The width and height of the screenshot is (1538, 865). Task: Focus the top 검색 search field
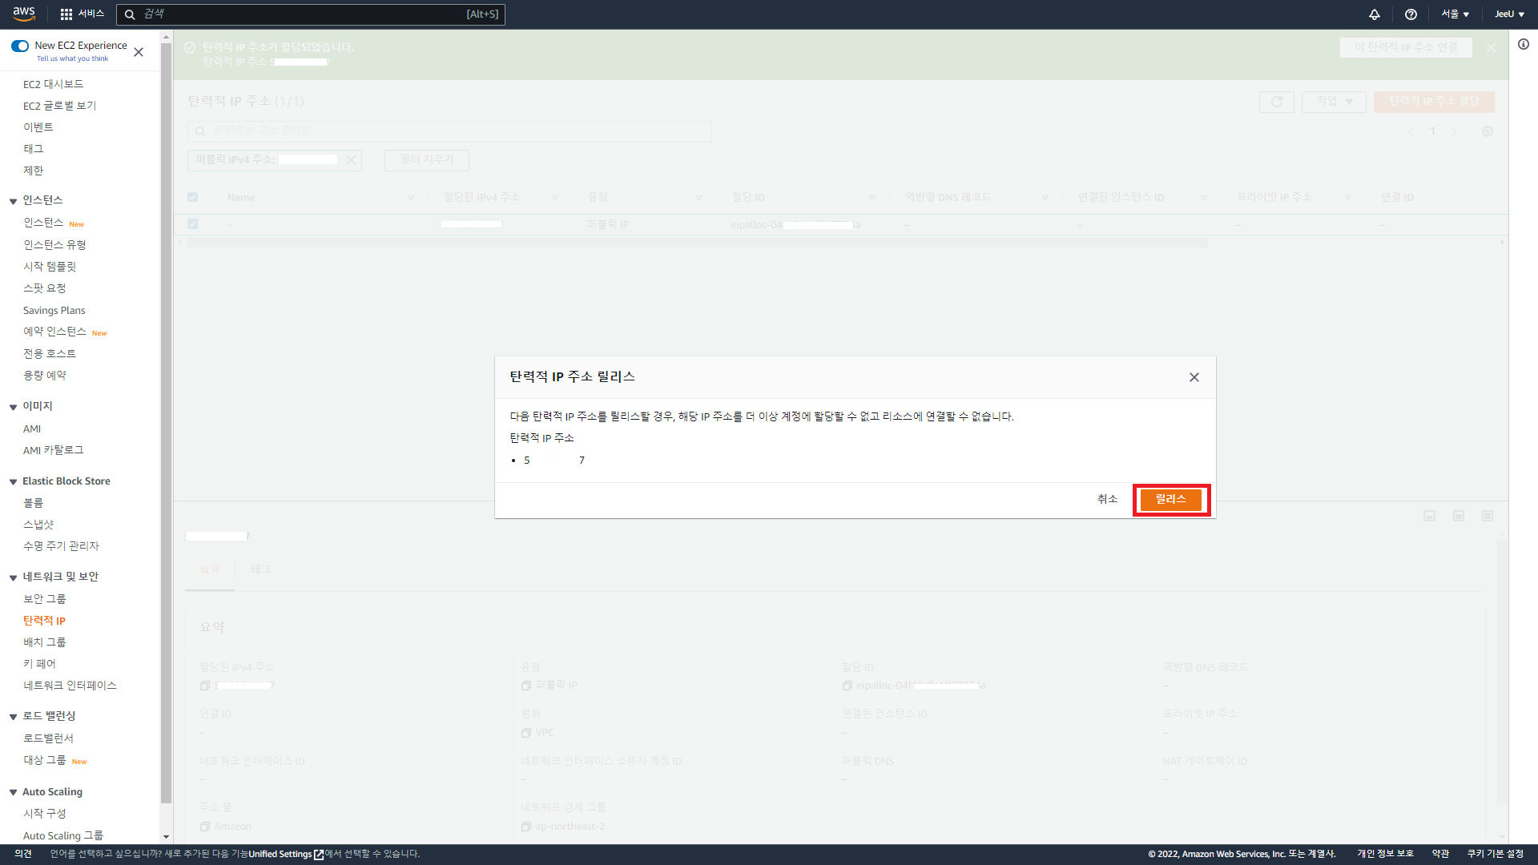[304, 14]
